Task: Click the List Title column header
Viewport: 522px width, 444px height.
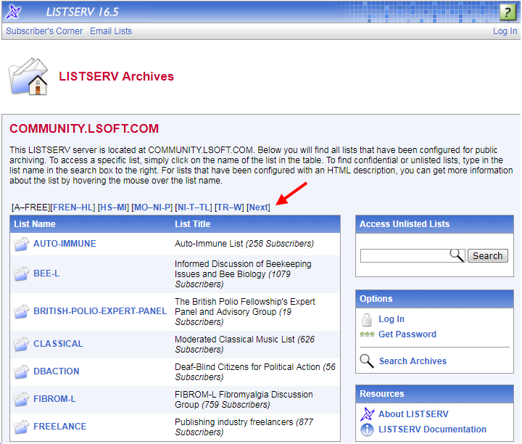Action: point(192,224)
